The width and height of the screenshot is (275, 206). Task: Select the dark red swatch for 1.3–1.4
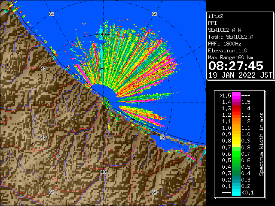click(236, 109)
